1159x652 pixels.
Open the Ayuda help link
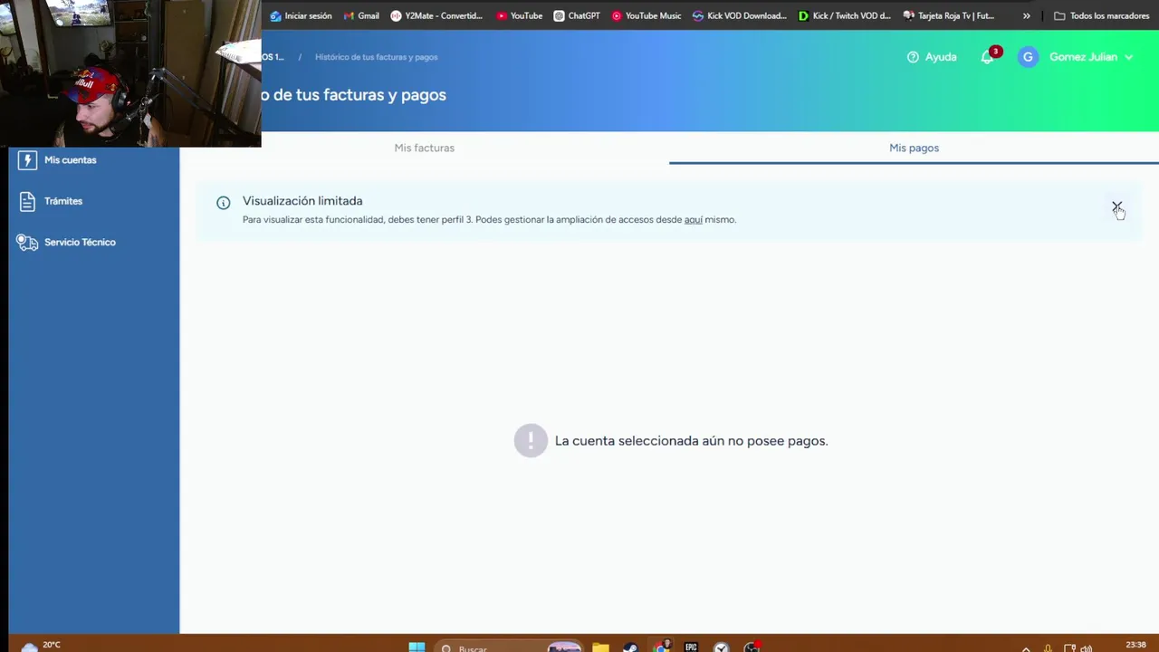click(932, 57)
